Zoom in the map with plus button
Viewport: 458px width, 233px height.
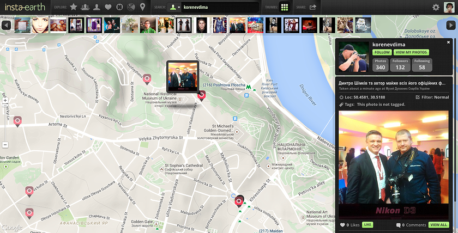5,100
